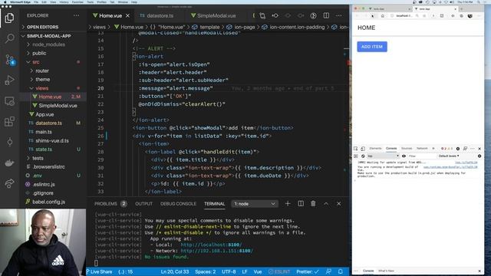Open the OUTPUT panel tab
491x276 pixels.
pyautogui.click(x=143, y=204)
